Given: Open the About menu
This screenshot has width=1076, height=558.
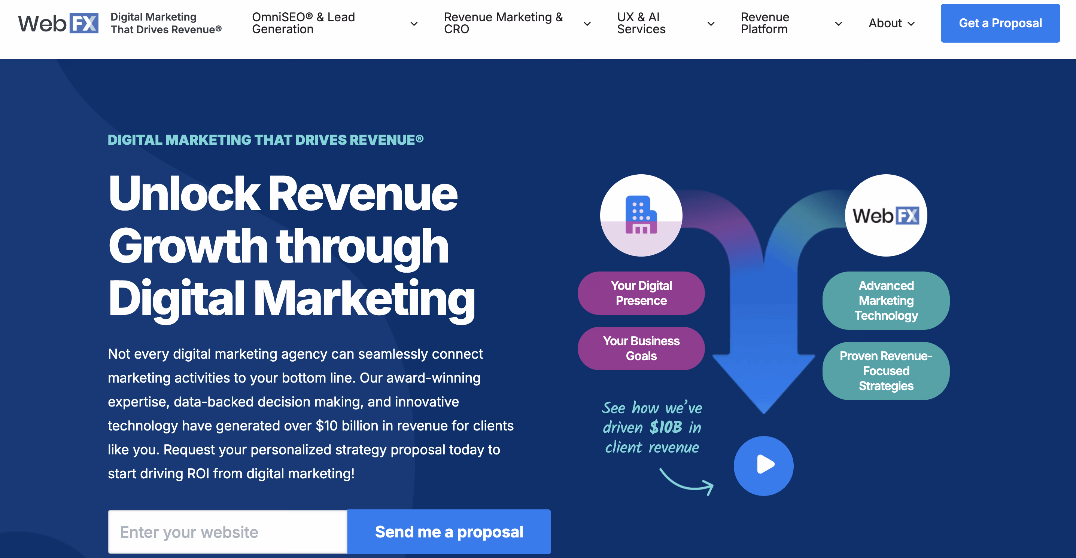Looking at the screenshot, I should click(885, 23).
